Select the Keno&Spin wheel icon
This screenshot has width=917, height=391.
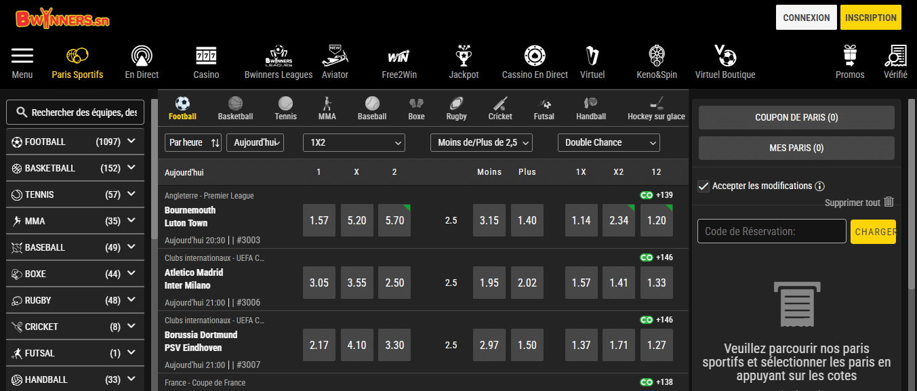(x=656, y=56)
